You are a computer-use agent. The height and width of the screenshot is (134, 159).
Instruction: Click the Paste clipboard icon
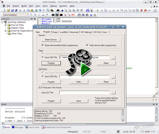coord(32,10)
